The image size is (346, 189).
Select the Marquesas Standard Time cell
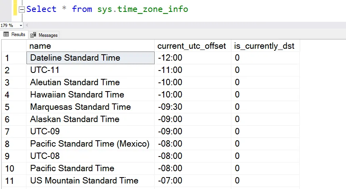coord(91,107)
